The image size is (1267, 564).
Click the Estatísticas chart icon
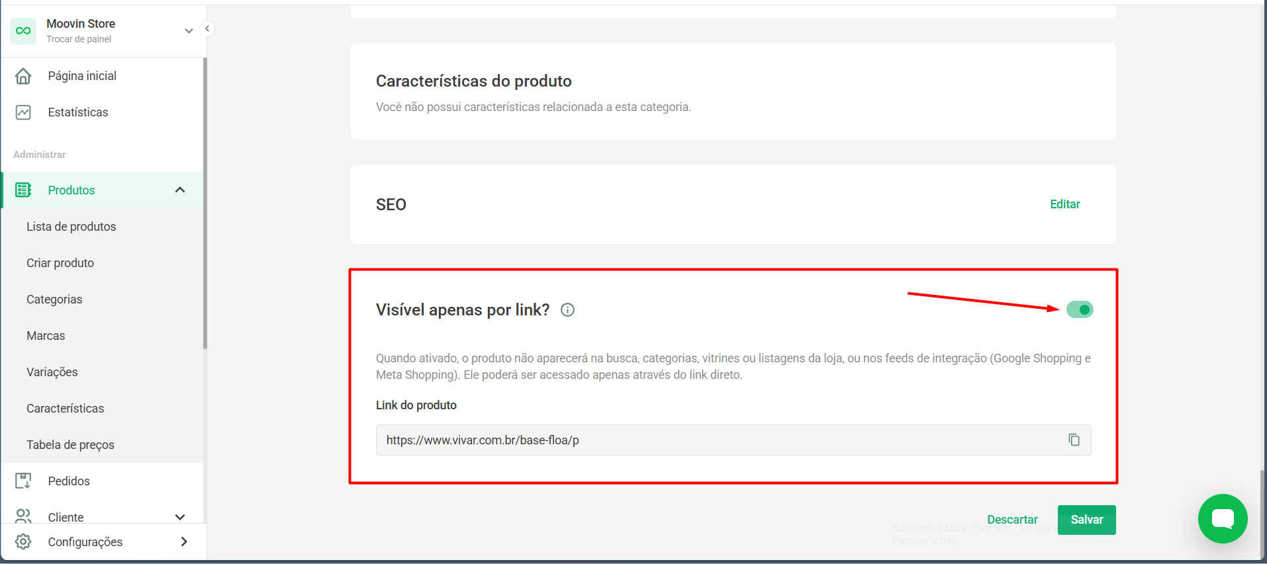tap(23, 112)
